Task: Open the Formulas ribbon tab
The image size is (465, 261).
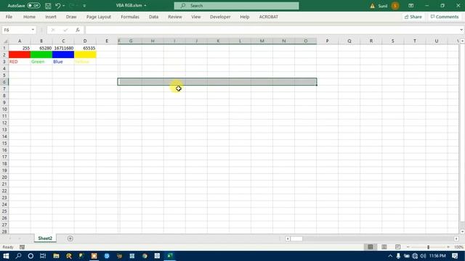Action: [x=130, y=17]
